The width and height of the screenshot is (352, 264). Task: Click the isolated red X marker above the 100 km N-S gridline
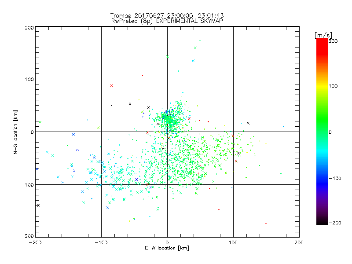tap(112, 85)
